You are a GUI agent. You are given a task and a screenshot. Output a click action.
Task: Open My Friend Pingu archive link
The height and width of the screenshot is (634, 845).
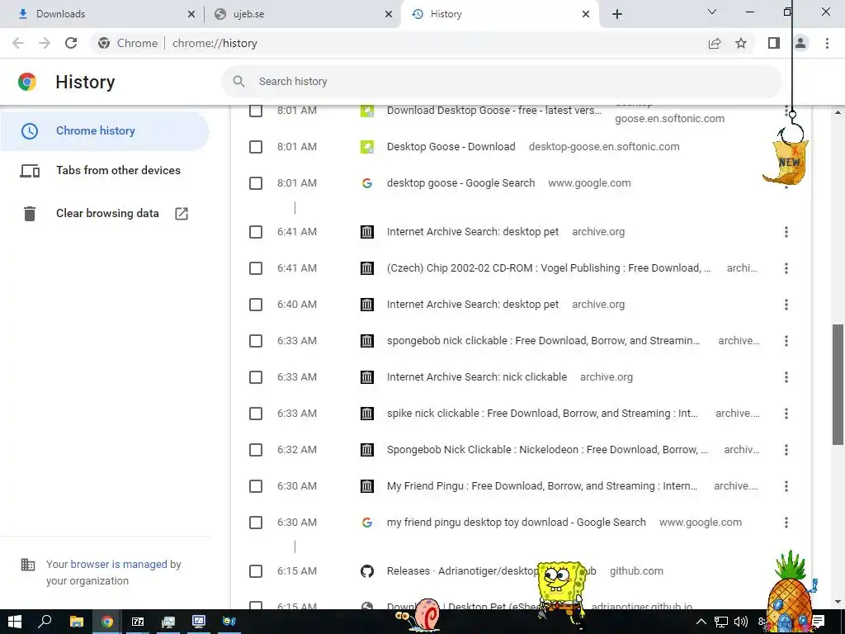(542, 486)
